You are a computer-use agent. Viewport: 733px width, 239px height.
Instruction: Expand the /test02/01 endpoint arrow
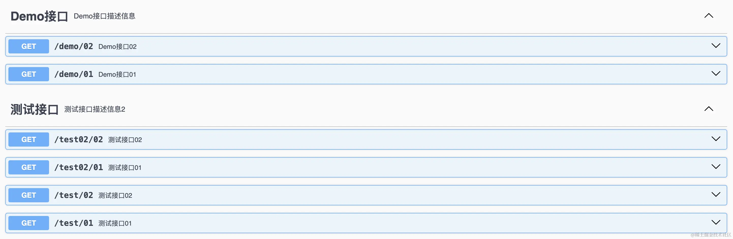pos(716,167)
